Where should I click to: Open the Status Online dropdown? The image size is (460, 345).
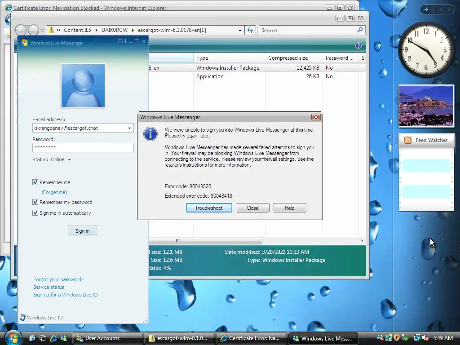[69, 159]
